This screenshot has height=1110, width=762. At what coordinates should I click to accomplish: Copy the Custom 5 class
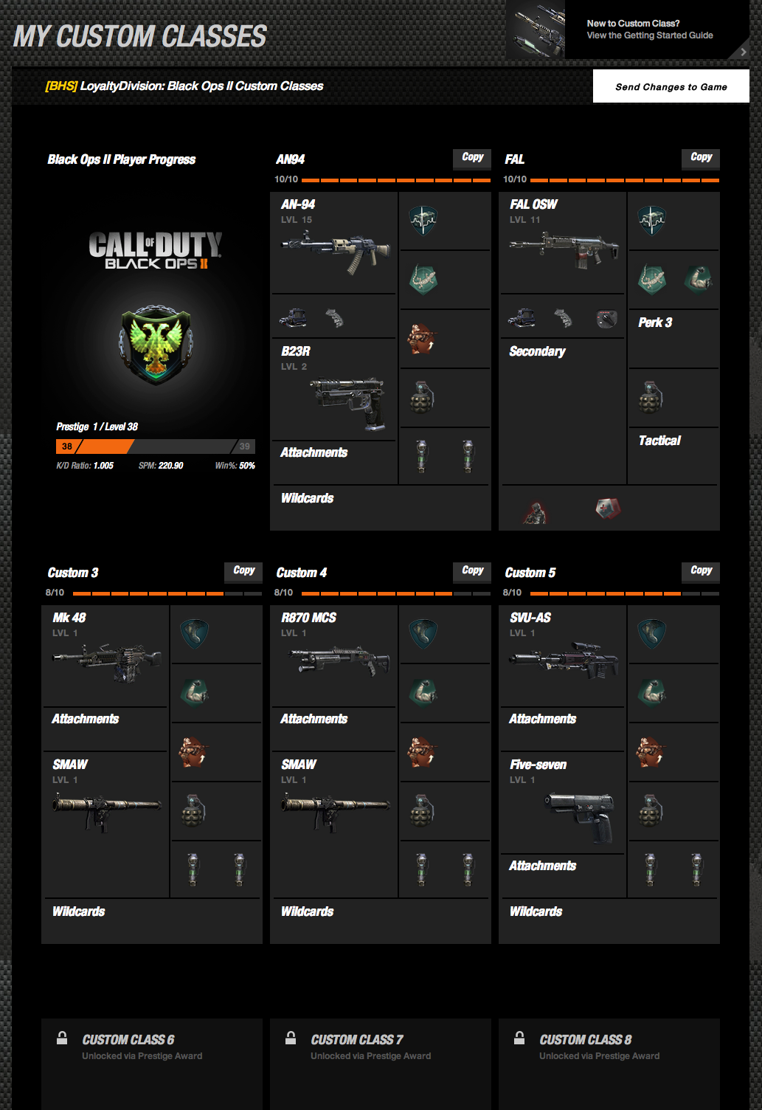pos(701,571)
